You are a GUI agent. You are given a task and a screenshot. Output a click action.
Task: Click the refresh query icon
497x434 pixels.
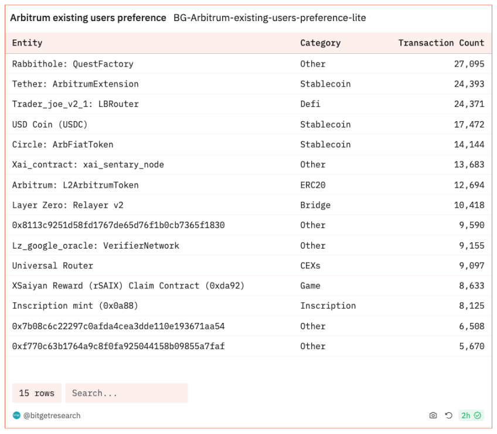(448, 415)
